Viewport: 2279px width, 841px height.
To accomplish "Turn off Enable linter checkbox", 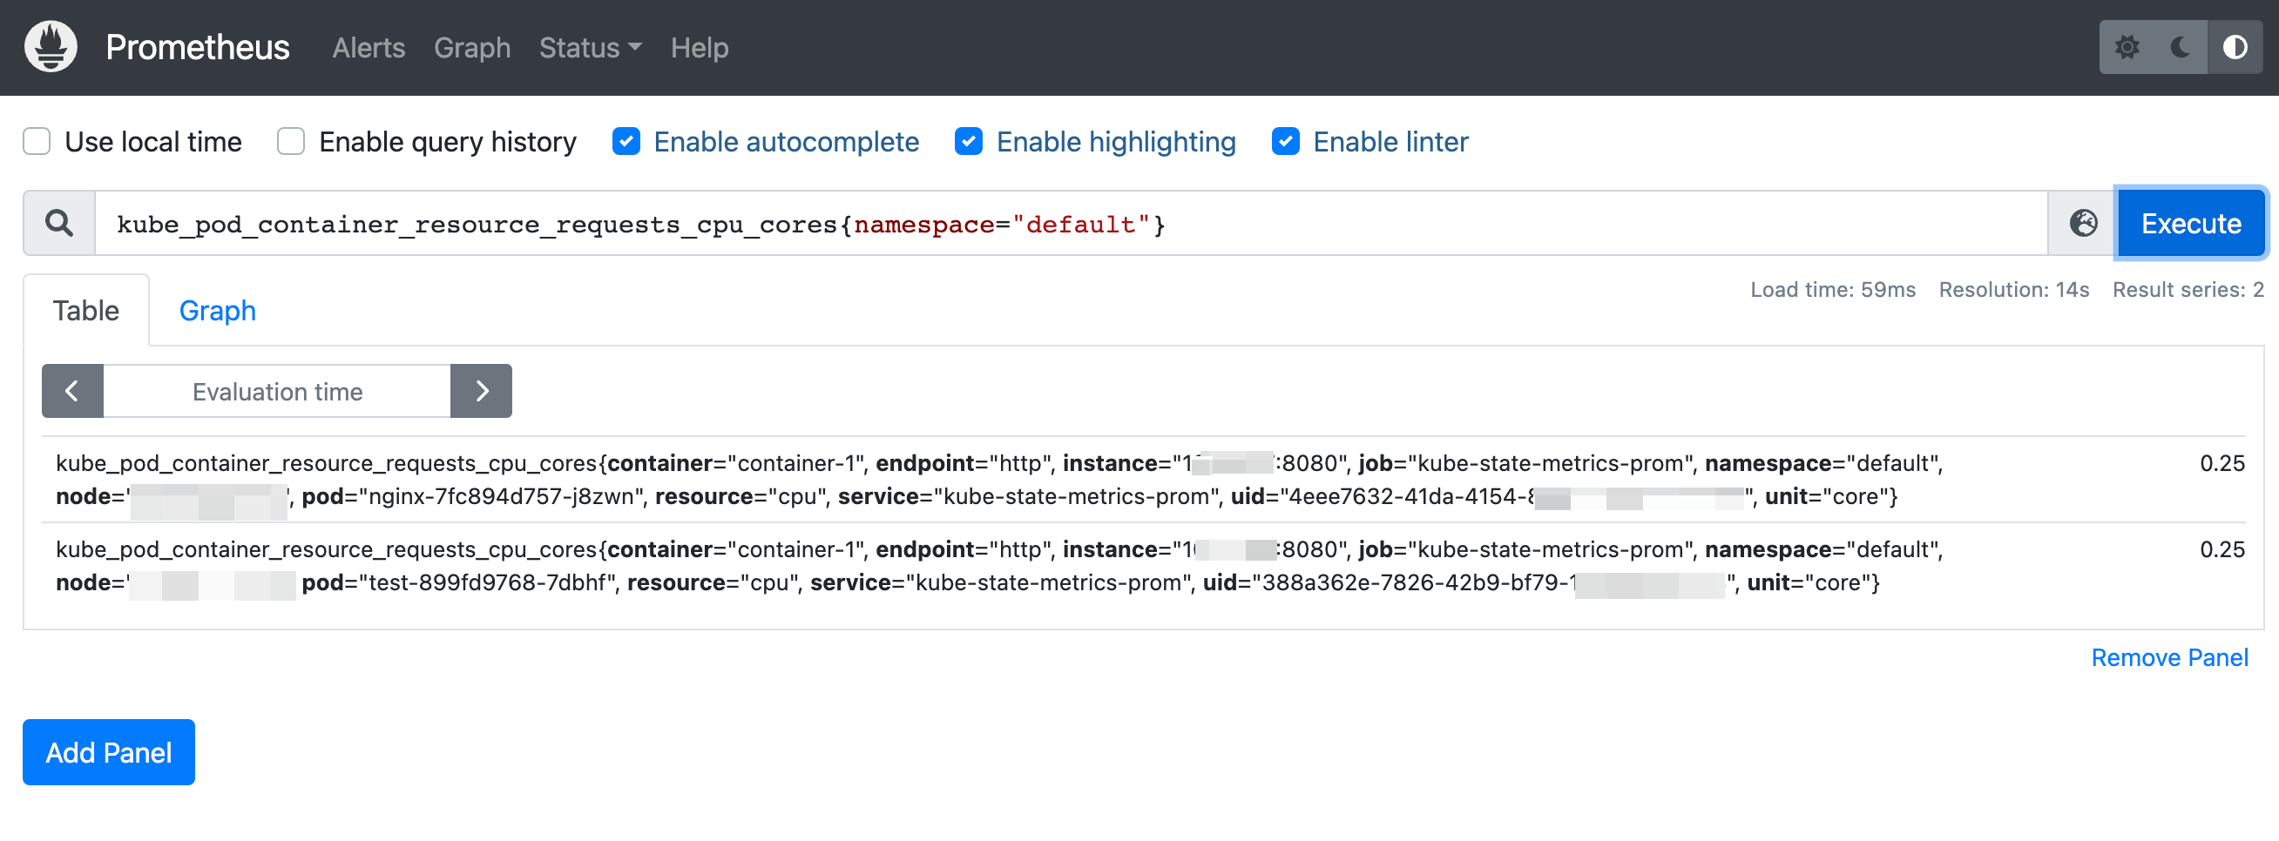I will tap(1286, 142).
